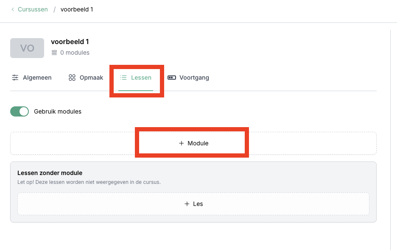This screenshot has height=250, width=397.
Task: Click the Lessen list icon
Action: tap(123, 78)
